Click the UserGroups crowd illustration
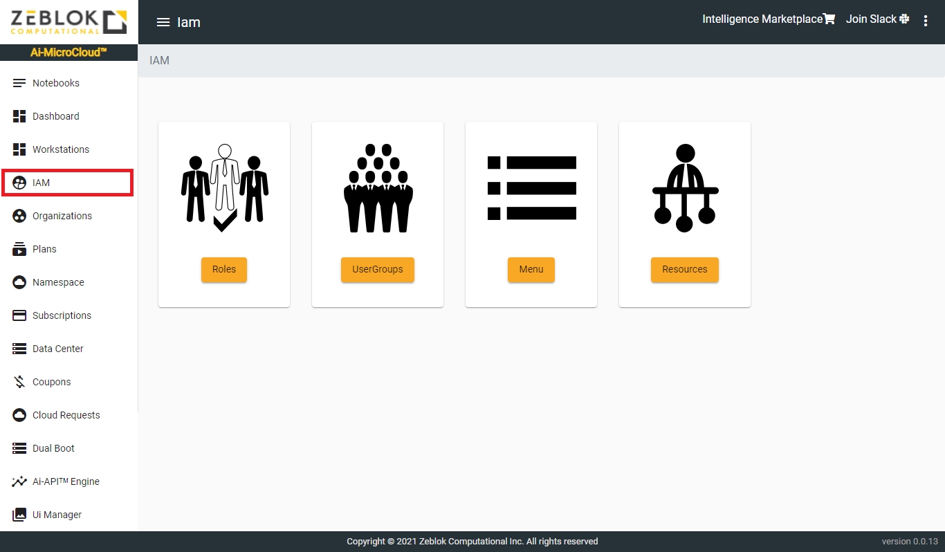Viewport: 945px width, 552px height. tap(378, 187)
